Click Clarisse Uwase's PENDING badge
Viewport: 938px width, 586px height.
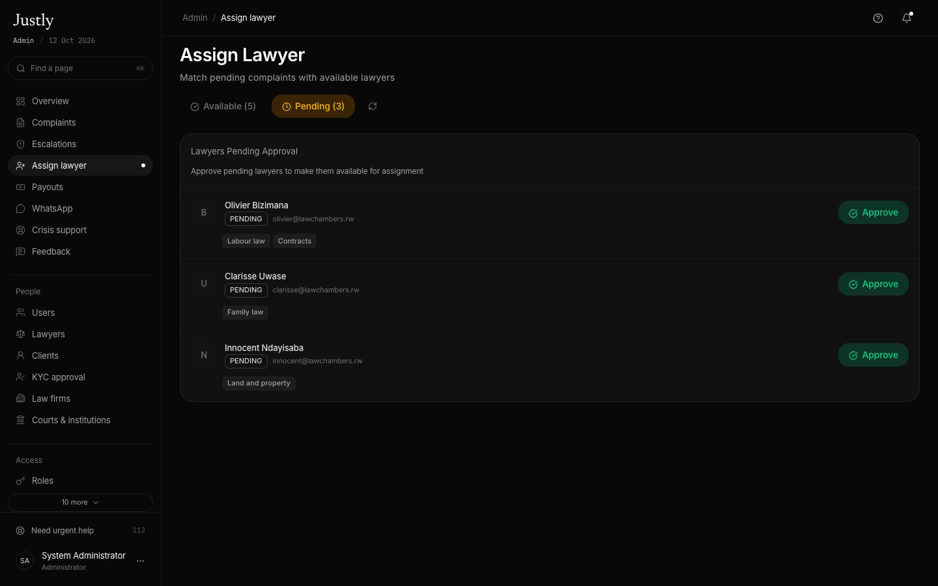click(246, 290)
